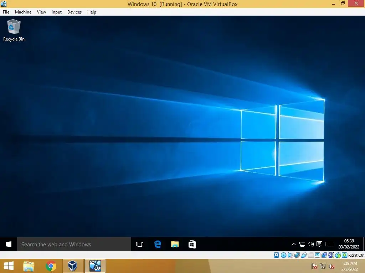Screen dimensions: 365x273
Task: Click the host network tray icon
Action: coord(323,266)
